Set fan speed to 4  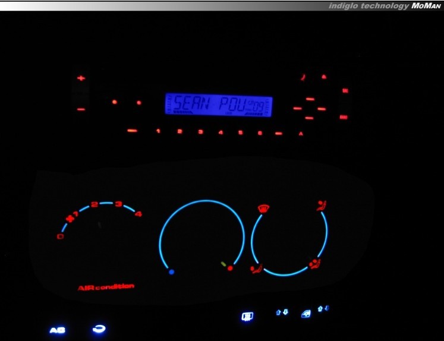(138, 214)
